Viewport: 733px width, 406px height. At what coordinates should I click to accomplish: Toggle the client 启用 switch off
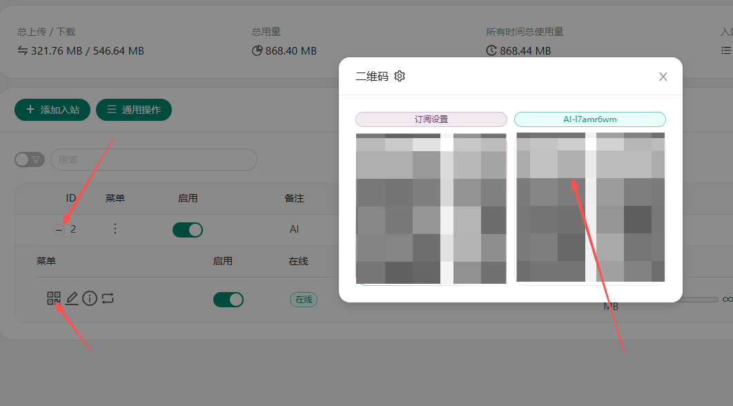coord(228,300)
